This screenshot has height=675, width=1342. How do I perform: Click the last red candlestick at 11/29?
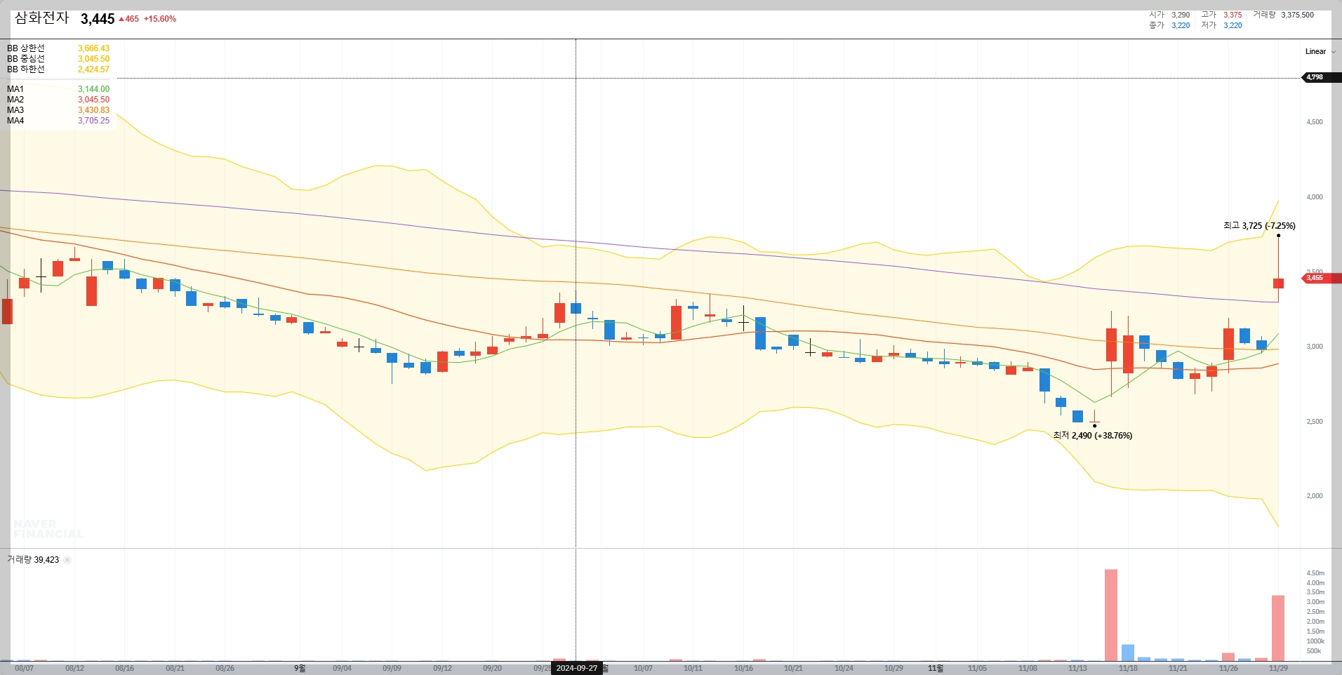pyautogui.click(x=1278, y=283)
